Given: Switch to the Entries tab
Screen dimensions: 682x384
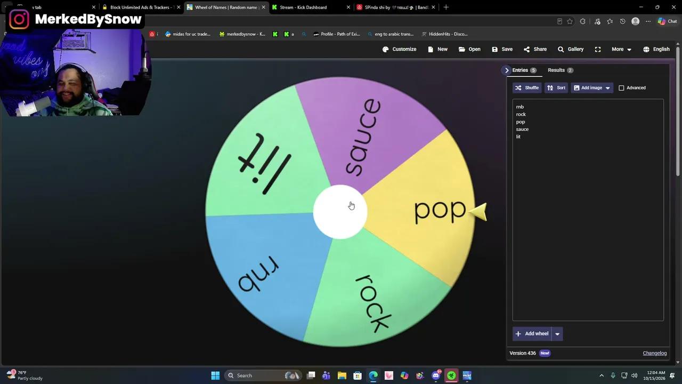Looking at the screenshot, I should (x=524, y=70).
